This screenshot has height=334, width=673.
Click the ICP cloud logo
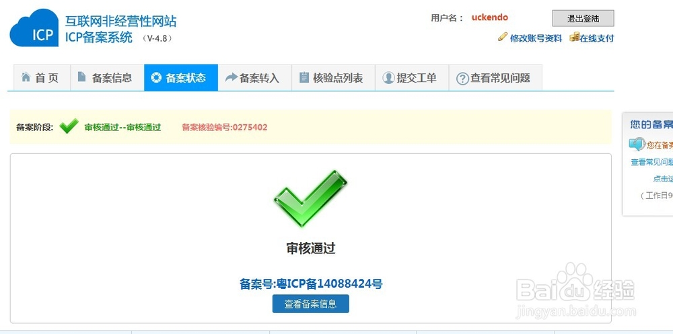pyautogui.click(x=34, y=28)
